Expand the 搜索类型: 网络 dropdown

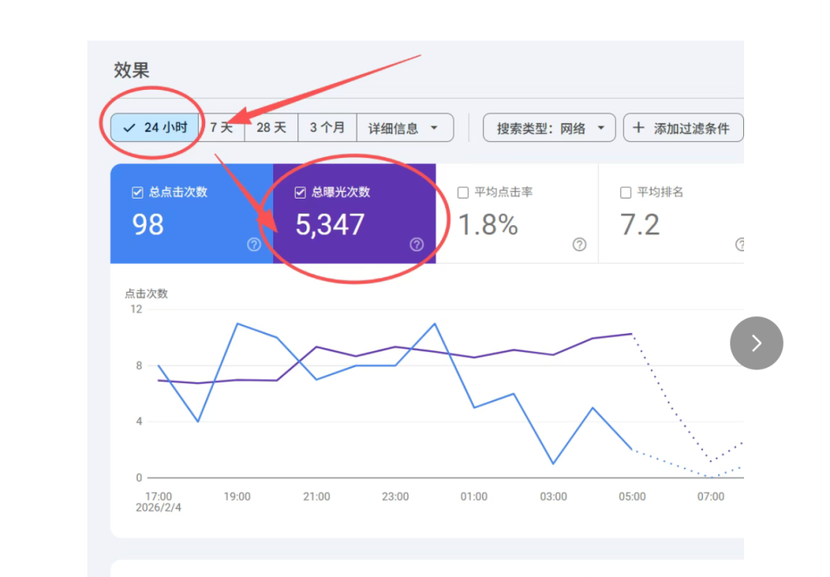tap(550, 128)
